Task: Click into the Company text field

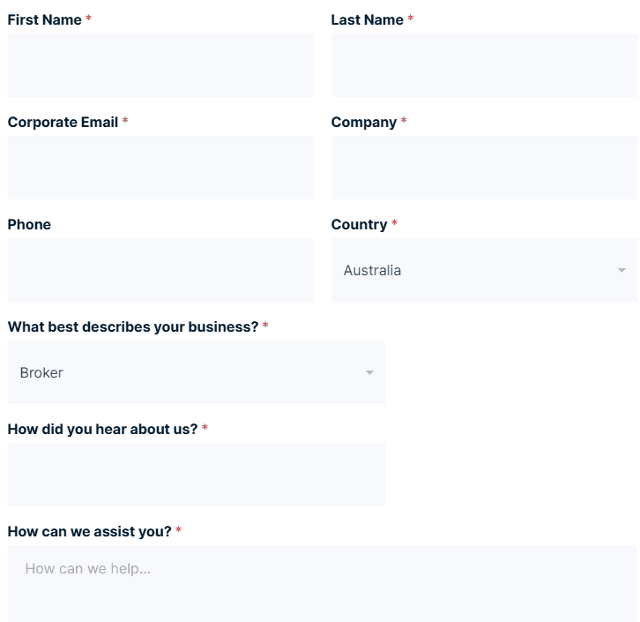Action: click(483, 168)
